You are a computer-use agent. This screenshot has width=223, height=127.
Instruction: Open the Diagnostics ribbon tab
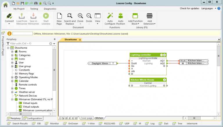pos(50,9)
